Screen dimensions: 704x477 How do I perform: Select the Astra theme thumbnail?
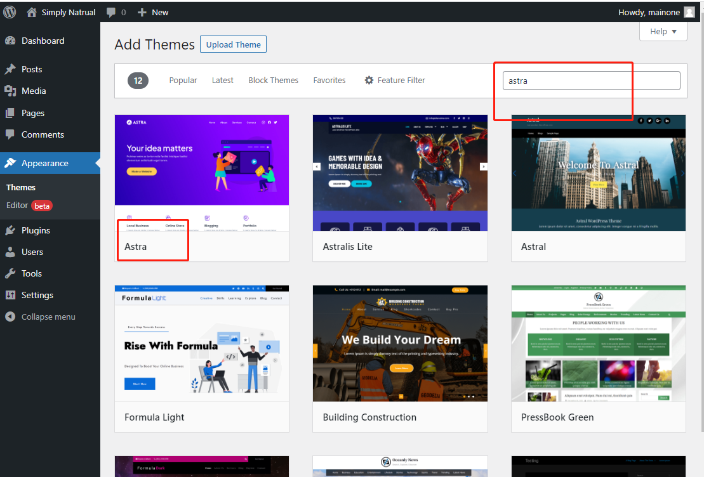202,173
